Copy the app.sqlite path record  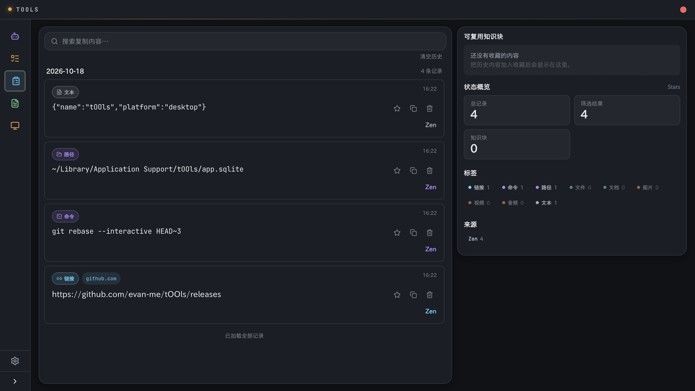(x=413, y=171)
